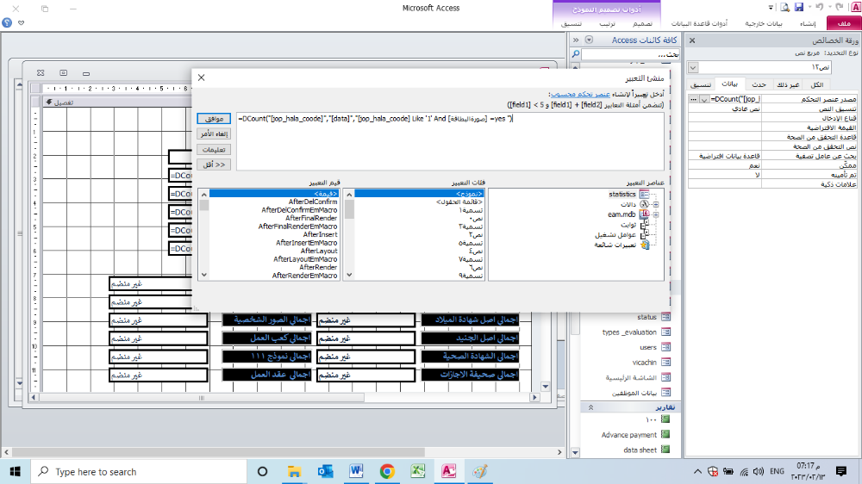Click the ellipsis builder button for control source
Screen dimensions: 862x484
[693, 99]
